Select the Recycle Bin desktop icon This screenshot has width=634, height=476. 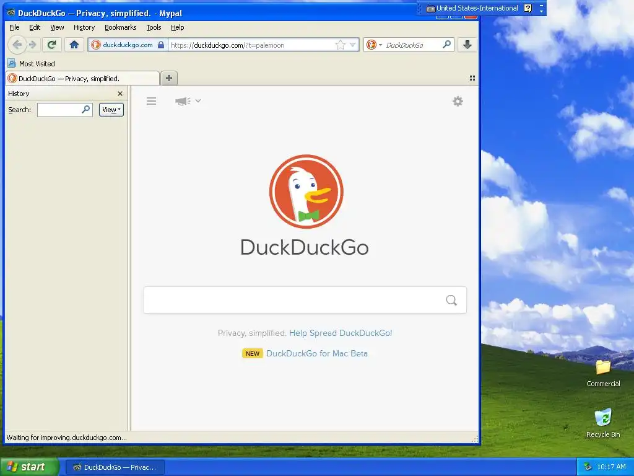[x=603, y=423]
